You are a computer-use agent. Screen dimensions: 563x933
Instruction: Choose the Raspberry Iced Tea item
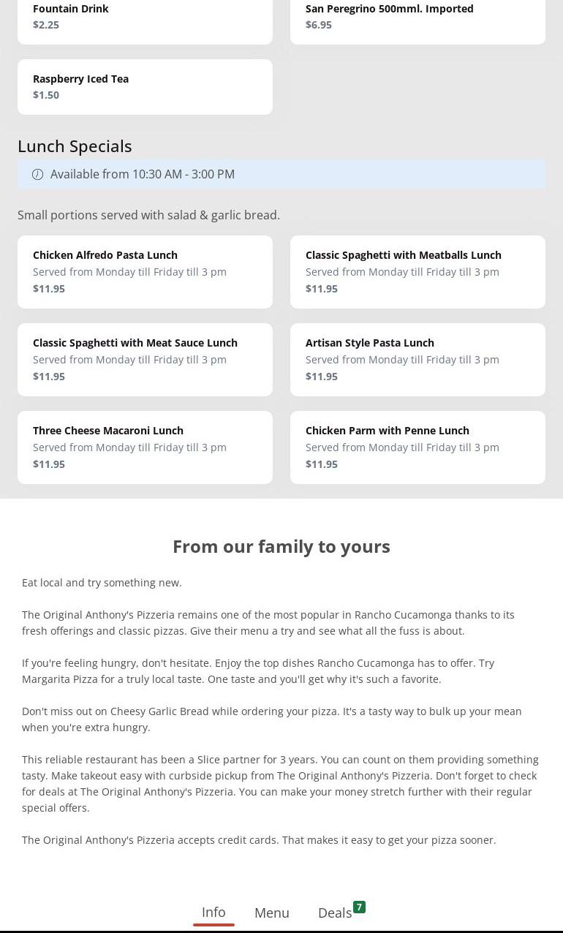click(x=145, y=87)
